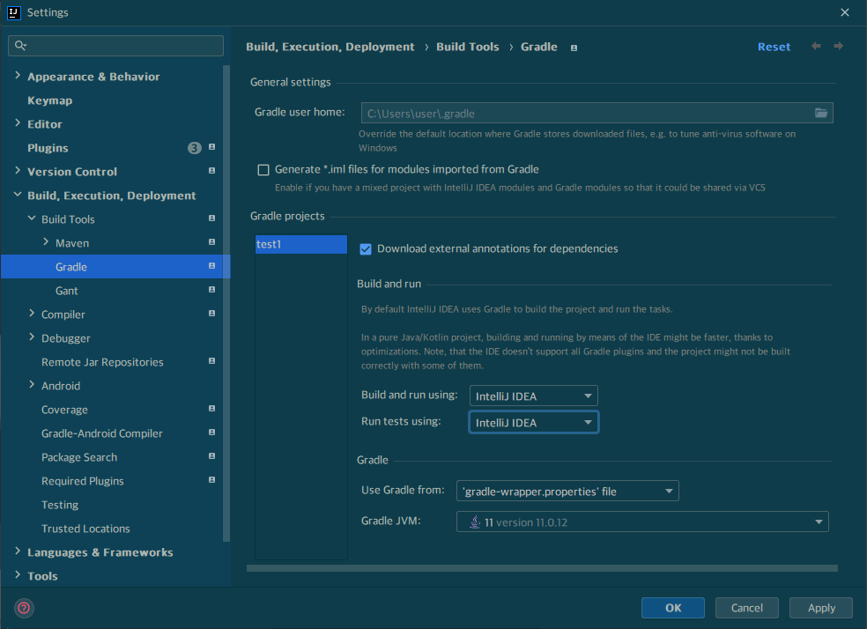Viewport: 867px width, 629px height.
Task: Open Trusted Locations settings
Action: click(x=85, y=528)
